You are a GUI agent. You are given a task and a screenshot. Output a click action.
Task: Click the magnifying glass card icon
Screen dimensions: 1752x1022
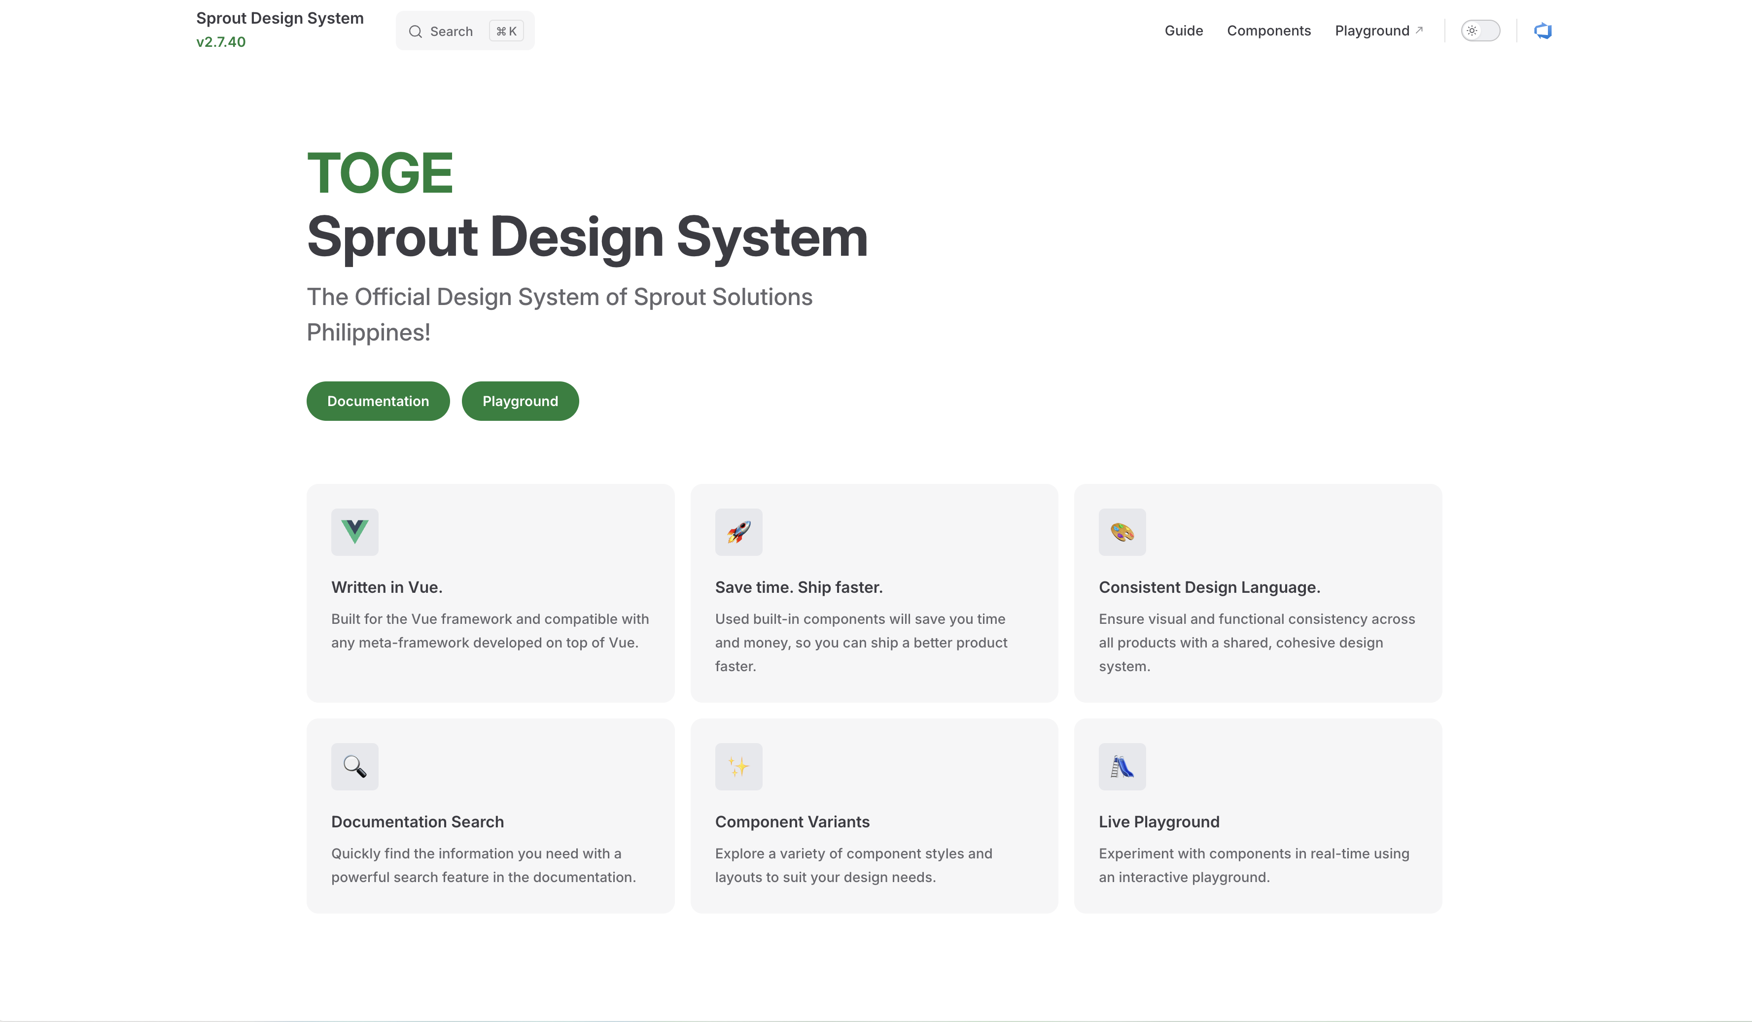point(354,766)
